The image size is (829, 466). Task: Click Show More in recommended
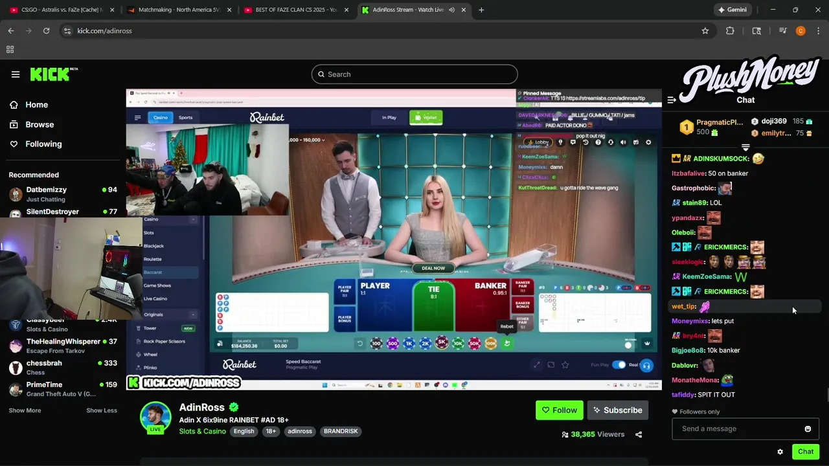coord(25,410)
